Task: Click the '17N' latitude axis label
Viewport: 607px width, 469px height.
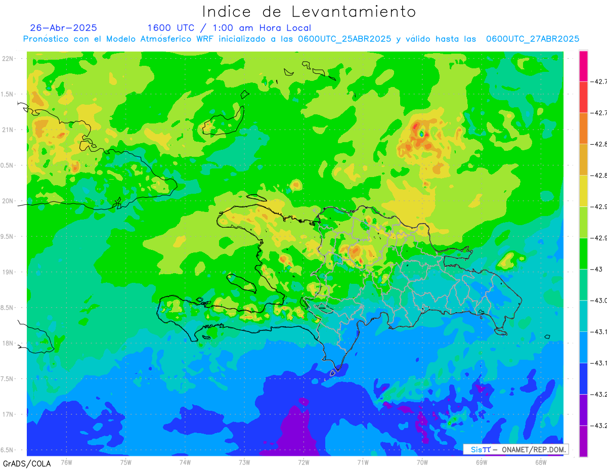Action: [x=9, y=414]
